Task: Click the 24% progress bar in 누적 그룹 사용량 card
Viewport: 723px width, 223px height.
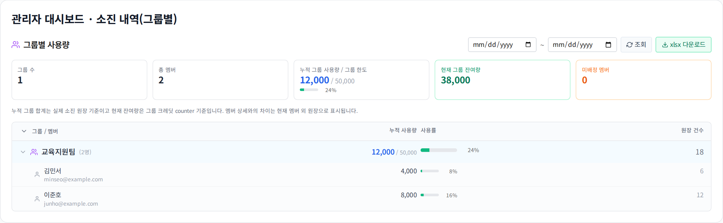Action: point(309,90)
